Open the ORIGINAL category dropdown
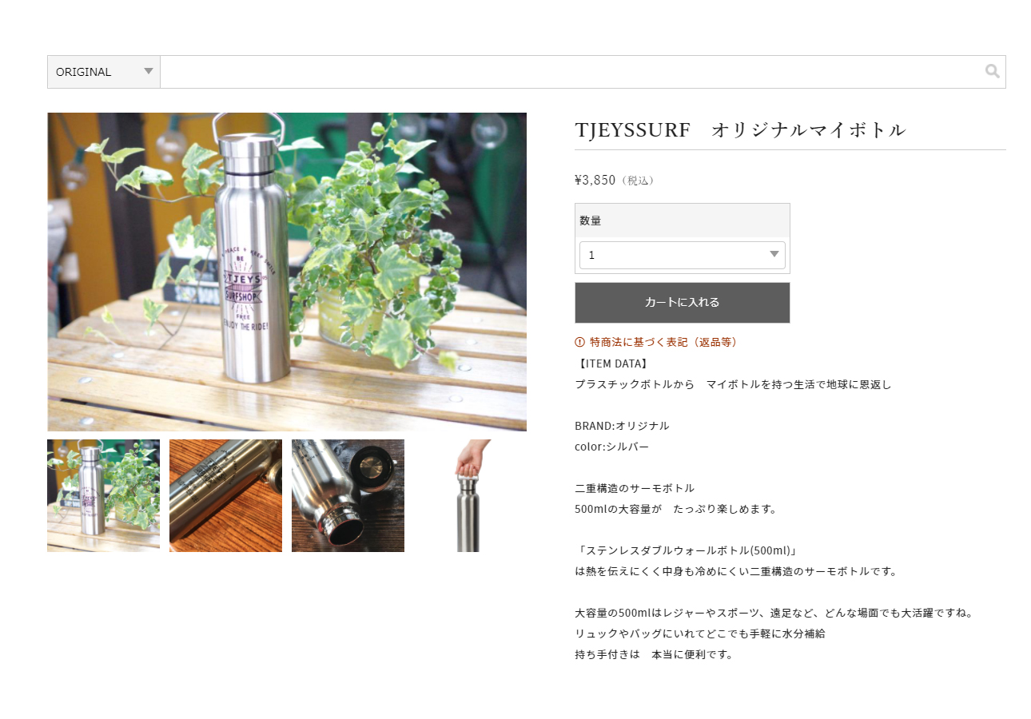The height and width of the screenshot is (719, 1031). tap(104, 72)
